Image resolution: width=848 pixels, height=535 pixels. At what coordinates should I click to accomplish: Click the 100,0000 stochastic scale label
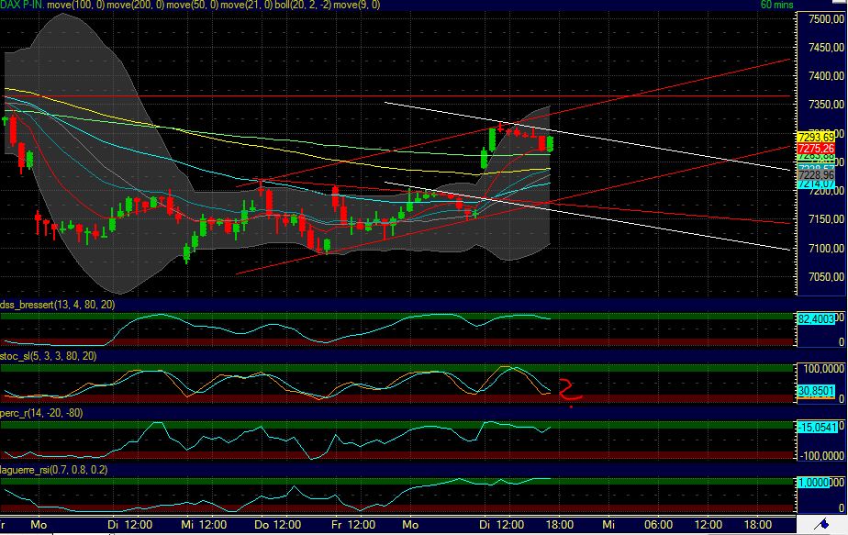click(x=823, y=368)
